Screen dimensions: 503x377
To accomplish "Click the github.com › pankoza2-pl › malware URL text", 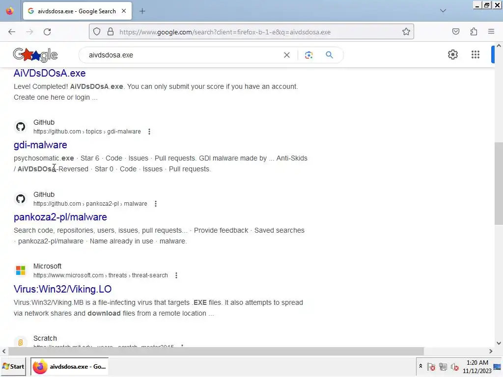I will [90, 204].
